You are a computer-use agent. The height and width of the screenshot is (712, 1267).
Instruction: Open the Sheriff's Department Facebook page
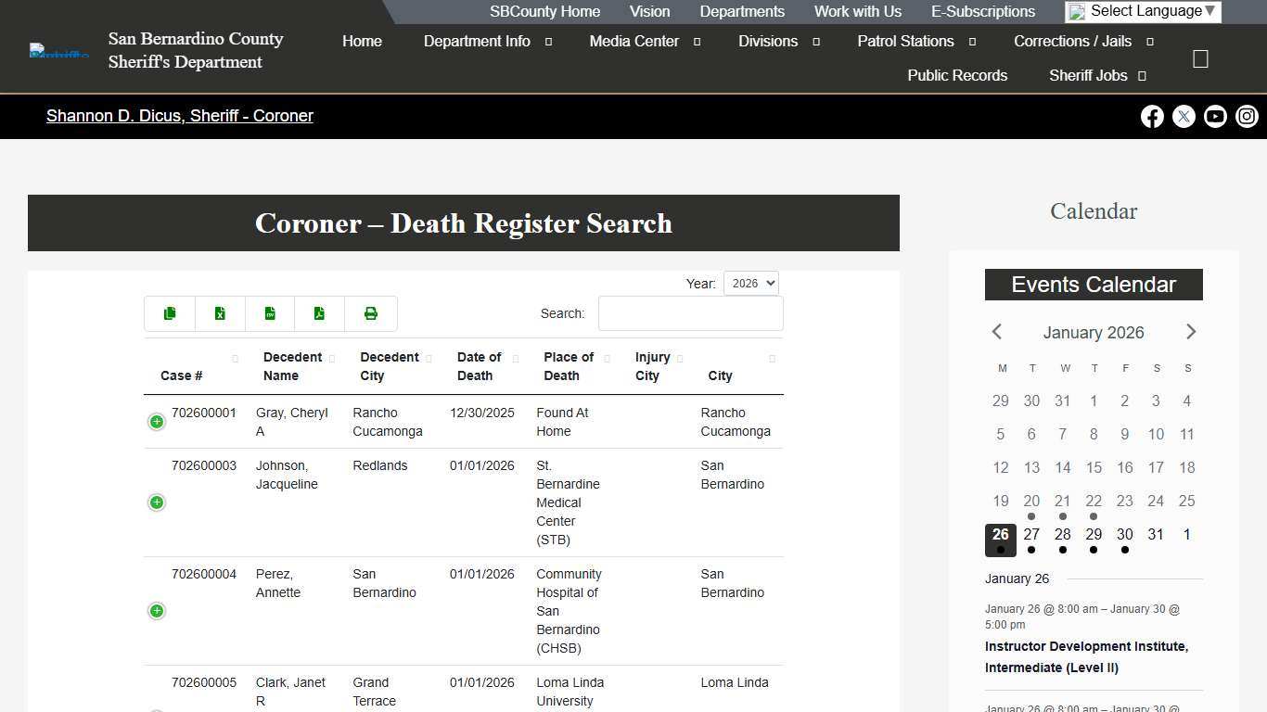(1152, 116)
